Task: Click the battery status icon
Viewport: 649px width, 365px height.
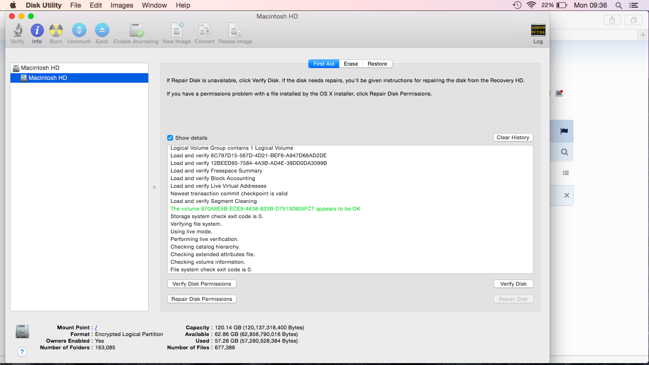Action: point(562,5)
